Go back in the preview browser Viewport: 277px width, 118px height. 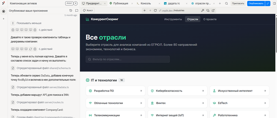145,10
